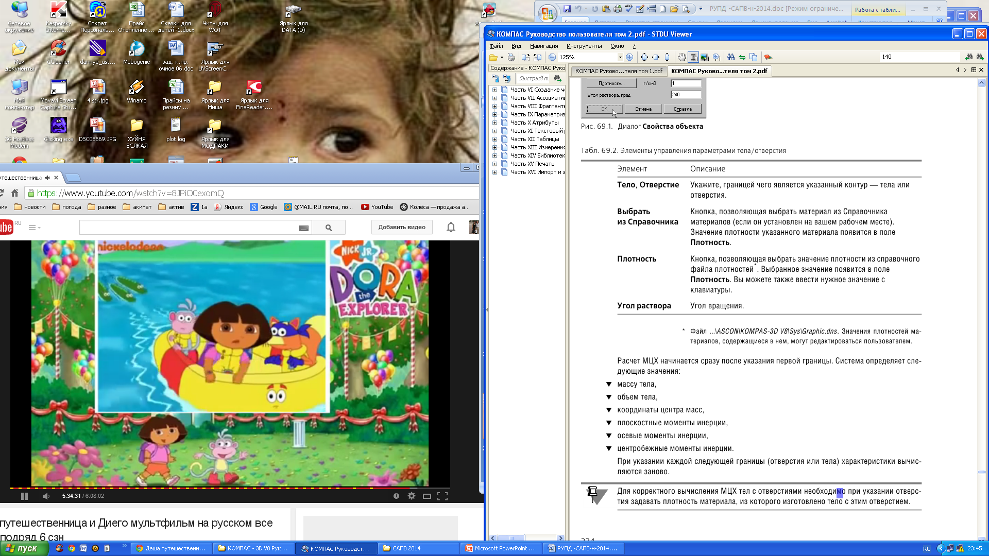989x556 pixels.
Task: Open the dropdown arrow beside open-file icon
Action: point(502,57)
